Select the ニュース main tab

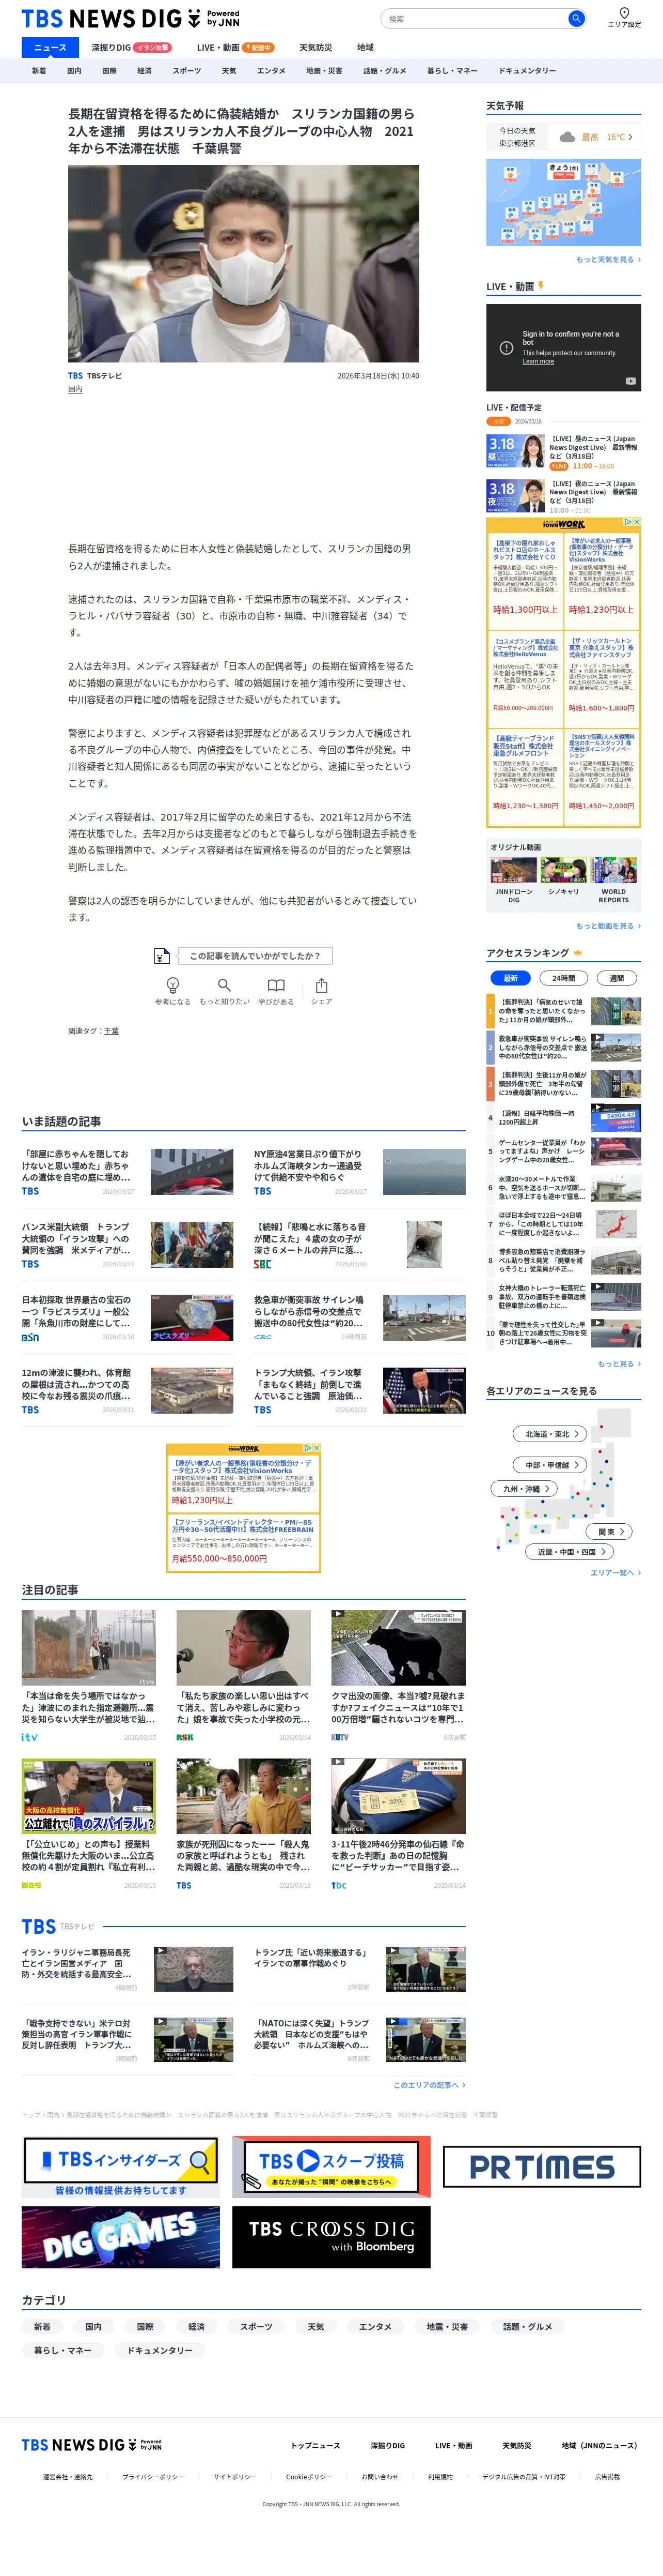tap(50, 47)
